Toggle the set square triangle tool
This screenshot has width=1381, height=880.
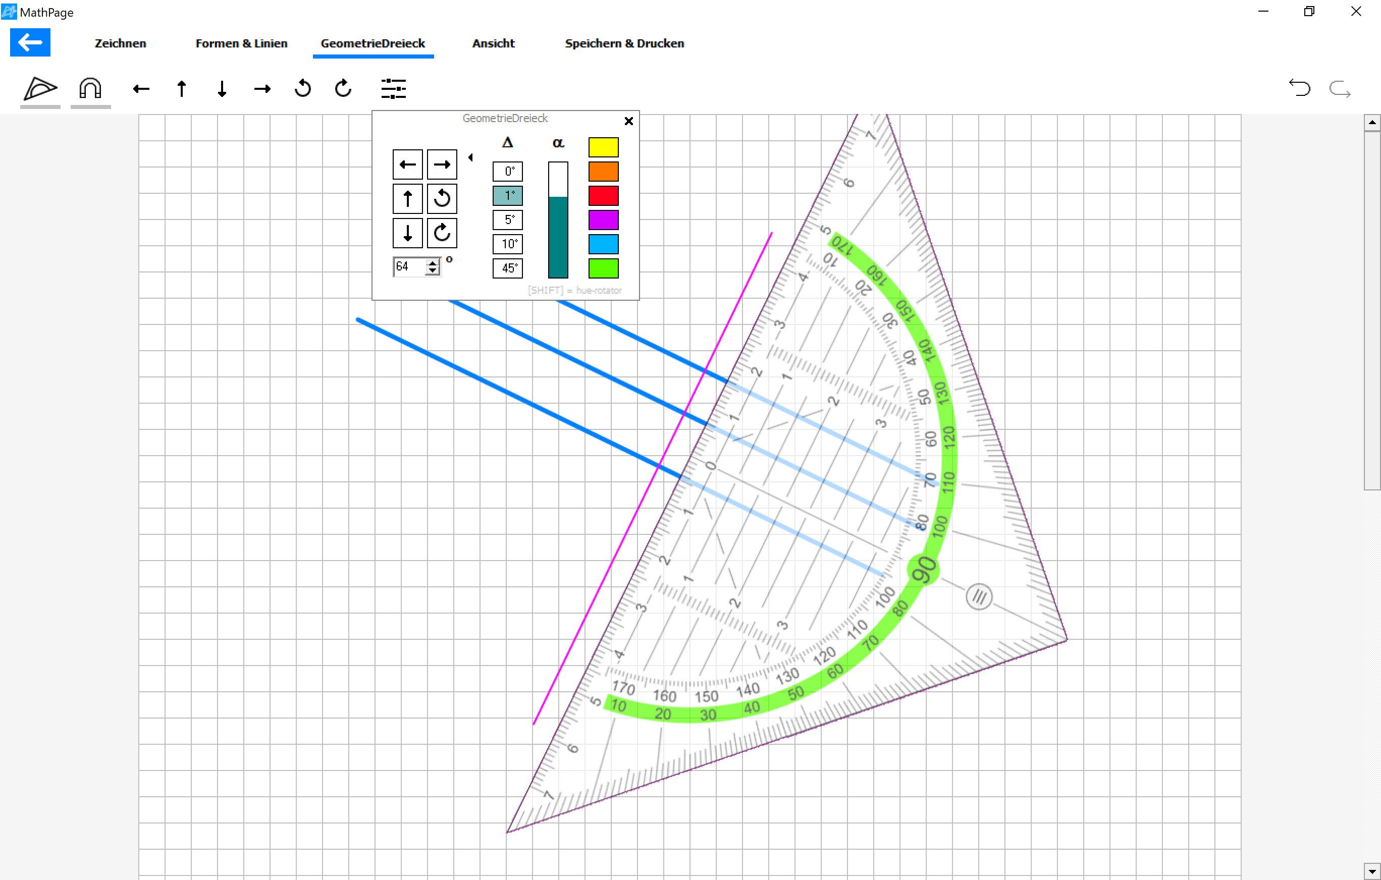(40, 89)
